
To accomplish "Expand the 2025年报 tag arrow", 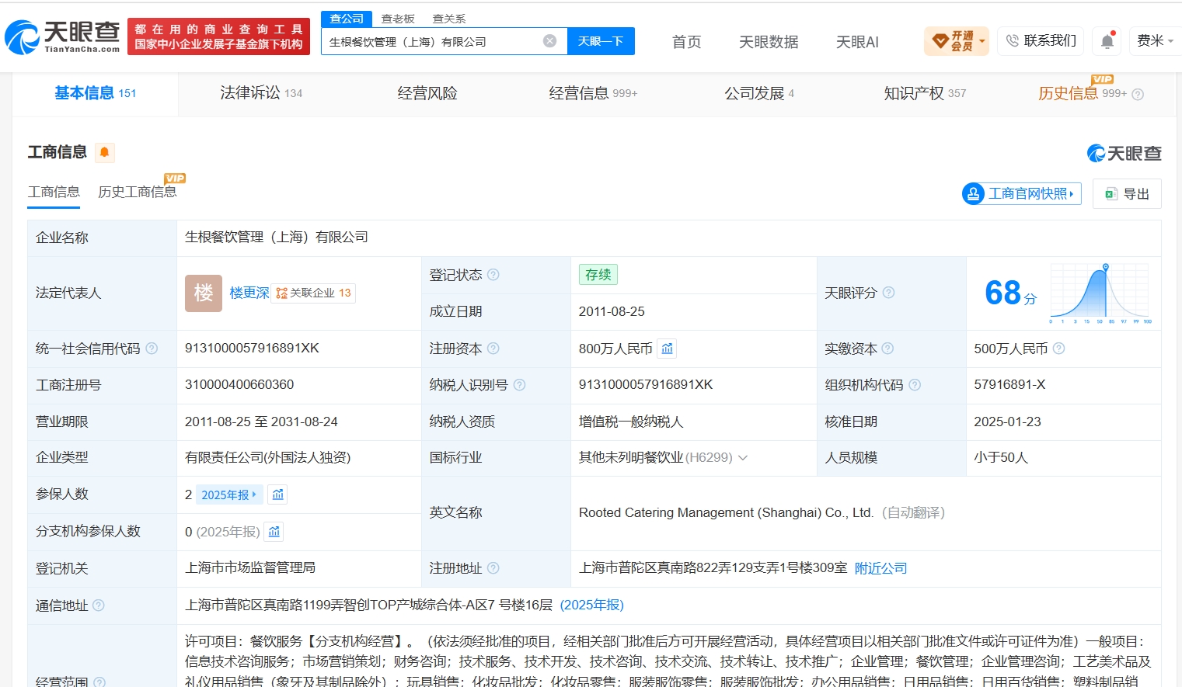I will point(254,494).
